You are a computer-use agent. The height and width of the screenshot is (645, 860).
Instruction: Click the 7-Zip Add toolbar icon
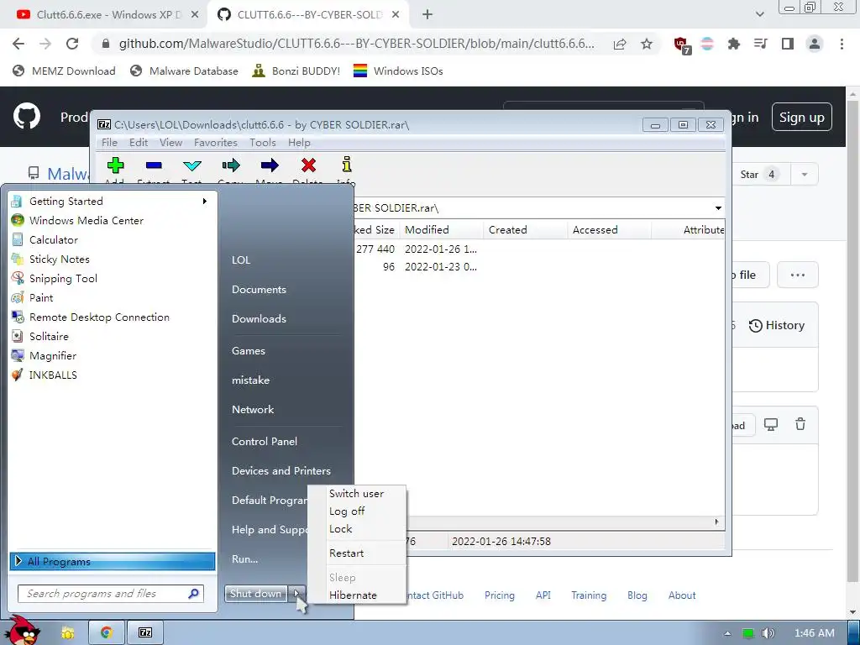coord(116,165)
